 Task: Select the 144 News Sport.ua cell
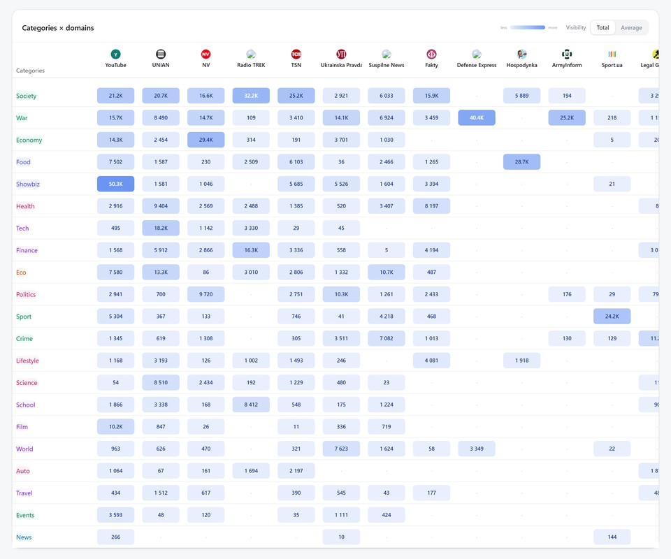tap(612, 537)
